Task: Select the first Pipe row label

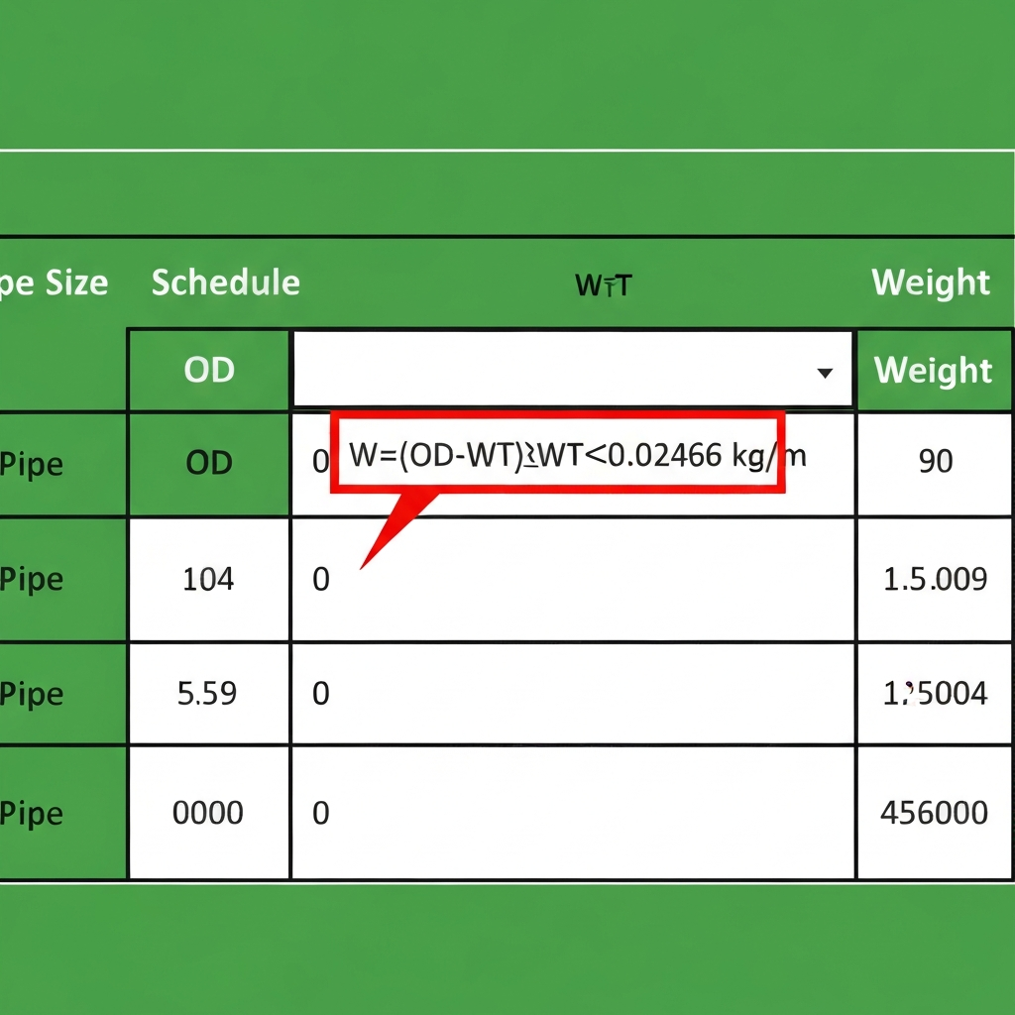Action: tap(32, 463)
